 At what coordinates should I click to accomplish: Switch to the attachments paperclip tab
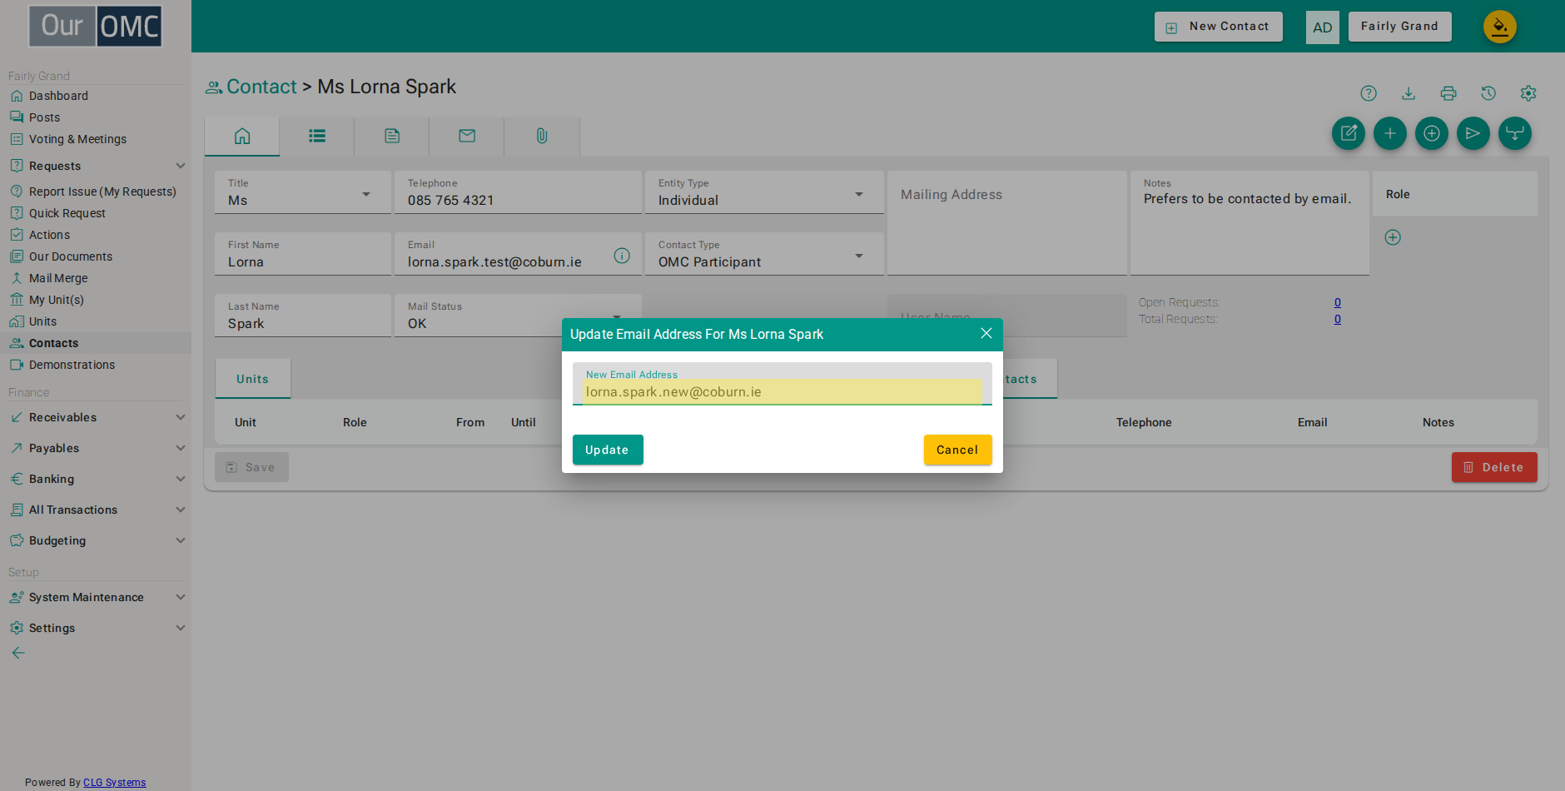pyautogui.click(x=542, y=136)
